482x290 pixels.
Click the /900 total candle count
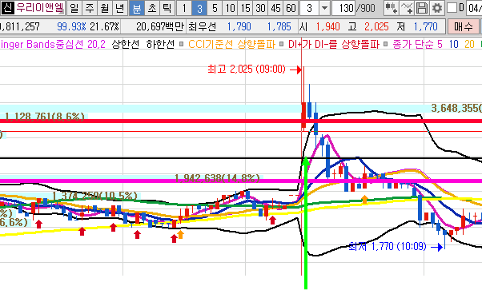(366, 8)
